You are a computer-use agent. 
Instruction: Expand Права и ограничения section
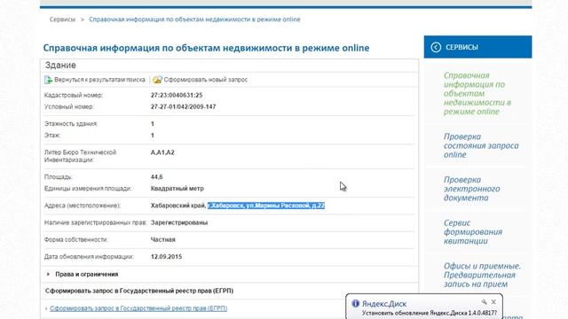48,274
